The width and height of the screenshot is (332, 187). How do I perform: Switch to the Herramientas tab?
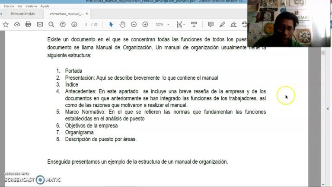point(23,14)
